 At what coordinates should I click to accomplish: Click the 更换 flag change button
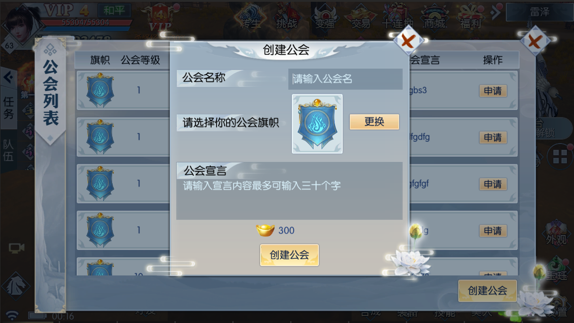pos(374,122)
